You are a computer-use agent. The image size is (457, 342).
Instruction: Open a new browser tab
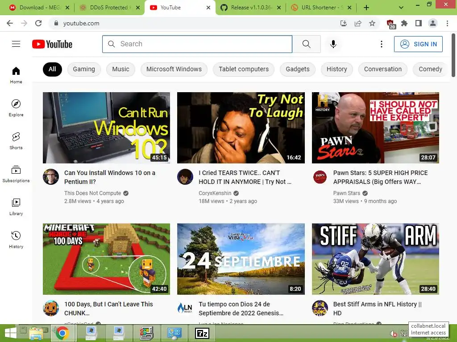click(x=366, y=8)
